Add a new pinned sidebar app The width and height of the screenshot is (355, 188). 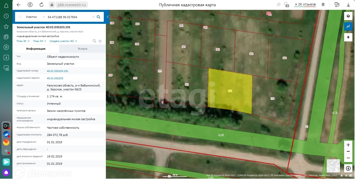[6, 151]
